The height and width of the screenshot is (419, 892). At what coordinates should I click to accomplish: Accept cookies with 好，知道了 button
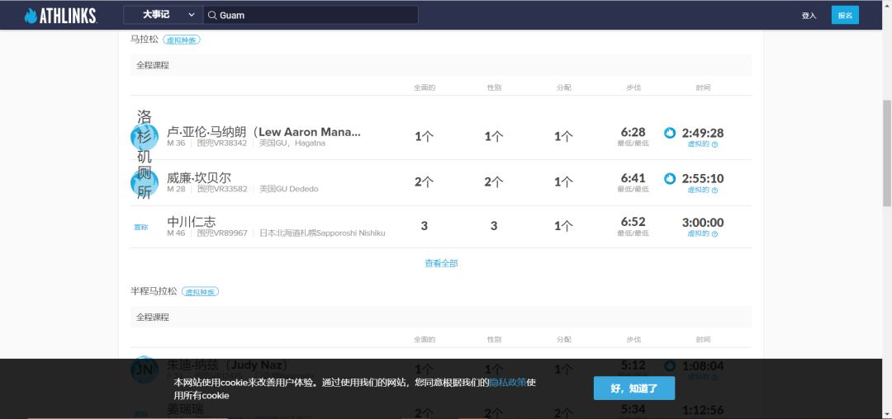[634, 388]
